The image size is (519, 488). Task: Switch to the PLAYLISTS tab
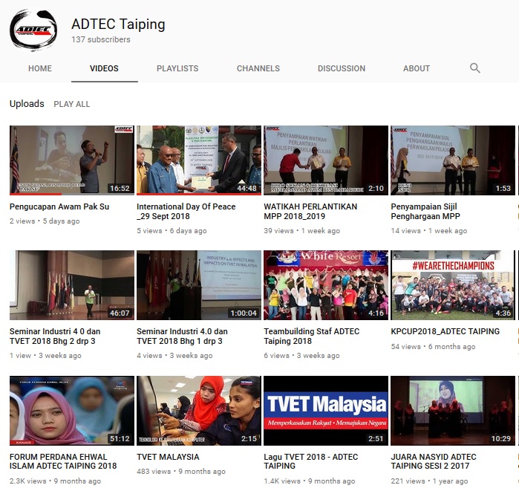click(x=177, y=68)
